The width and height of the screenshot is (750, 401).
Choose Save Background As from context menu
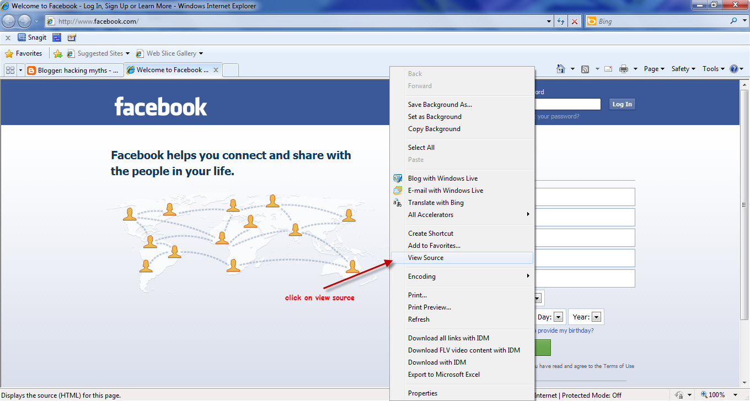[x=462, y=105]
